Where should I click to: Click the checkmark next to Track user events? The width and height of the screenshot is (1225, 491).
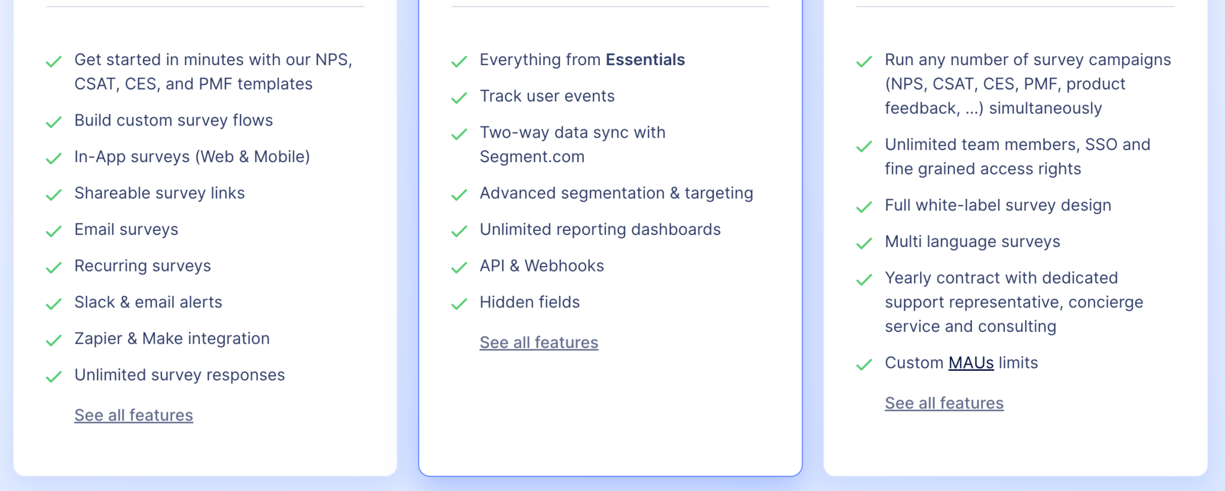click(459, 96)
